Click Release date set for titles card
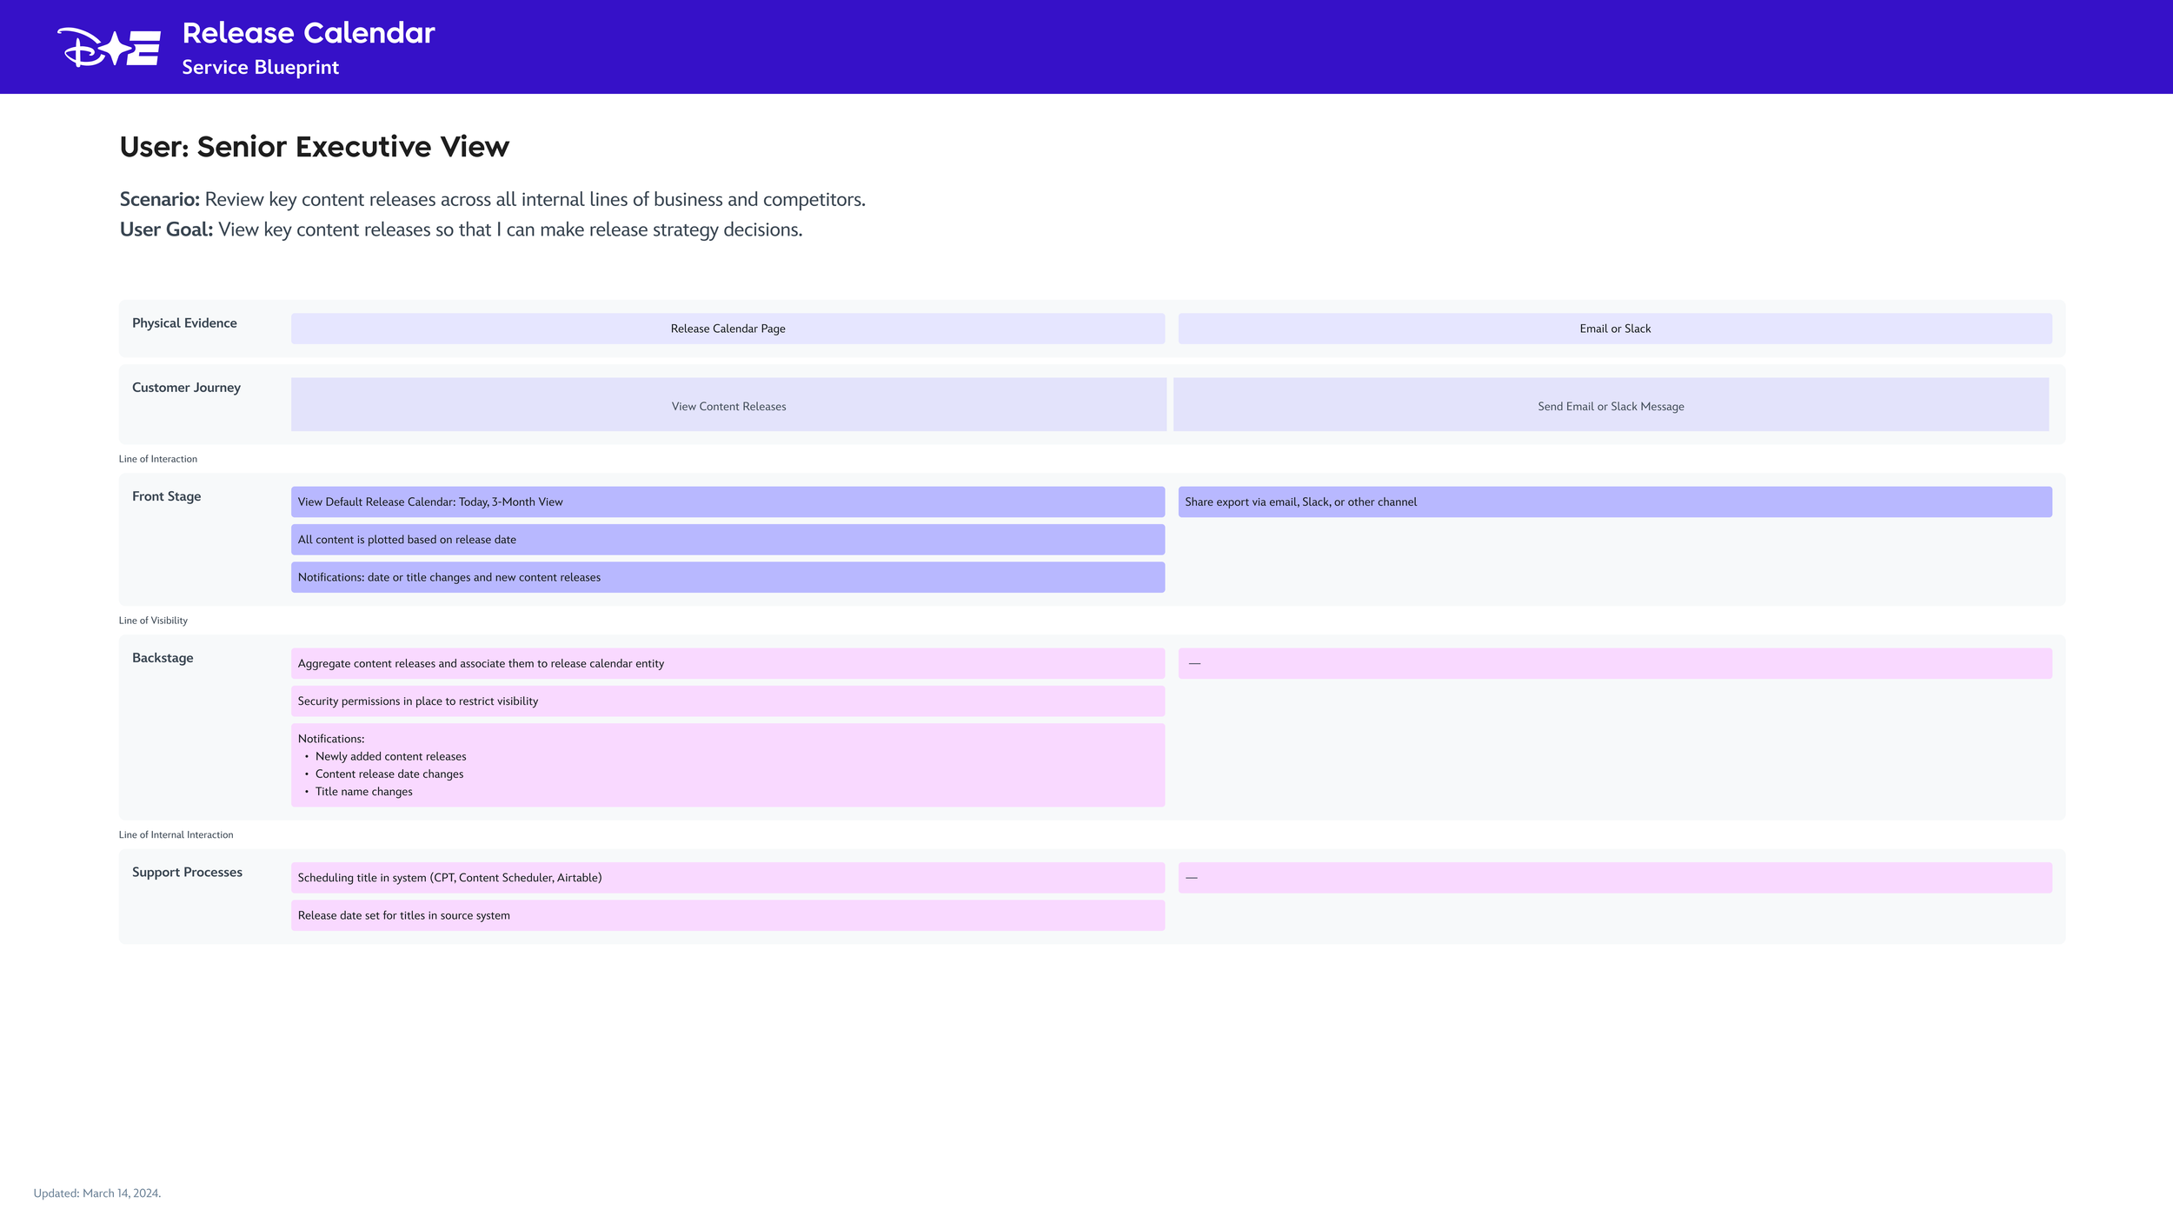This screenshot has width=2173, height=1229. click(x=728, y=915)
